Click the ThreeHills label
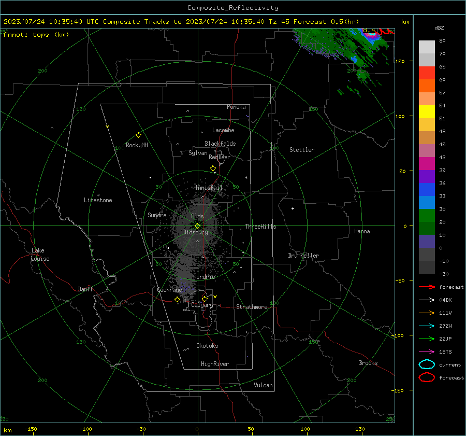The image size is (466, 436). click(260, 227)
